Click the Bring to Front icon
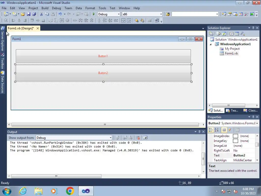Image resolution: width=261 pixels, height=196 pixels. [x=137, y=20]
